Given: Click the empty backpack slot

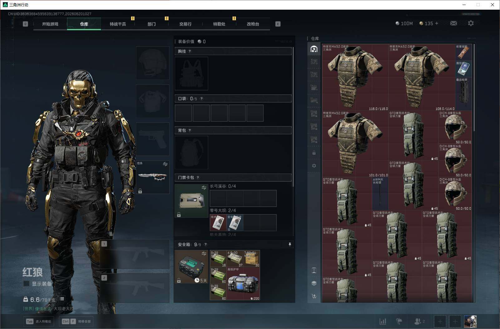Looking at the screenshot, I should [x=191, y=152].
